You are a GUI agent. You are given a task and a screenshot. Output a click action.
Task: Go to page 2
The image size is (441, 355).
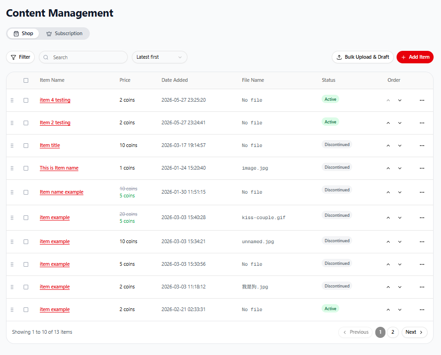tap(392, 332)
